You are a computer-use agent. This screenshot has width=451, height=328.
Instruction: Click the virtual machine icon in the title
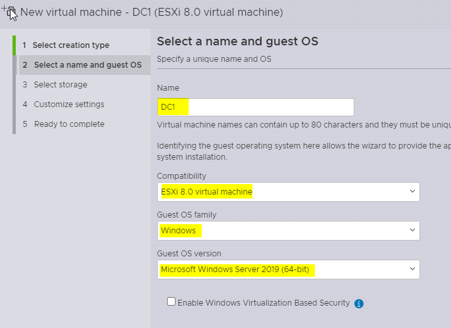pos(10,12)
